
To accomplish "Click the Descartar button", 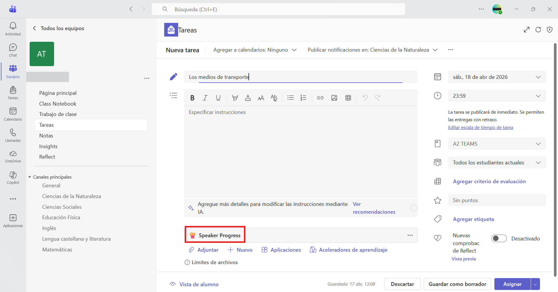I will point(403,284).
